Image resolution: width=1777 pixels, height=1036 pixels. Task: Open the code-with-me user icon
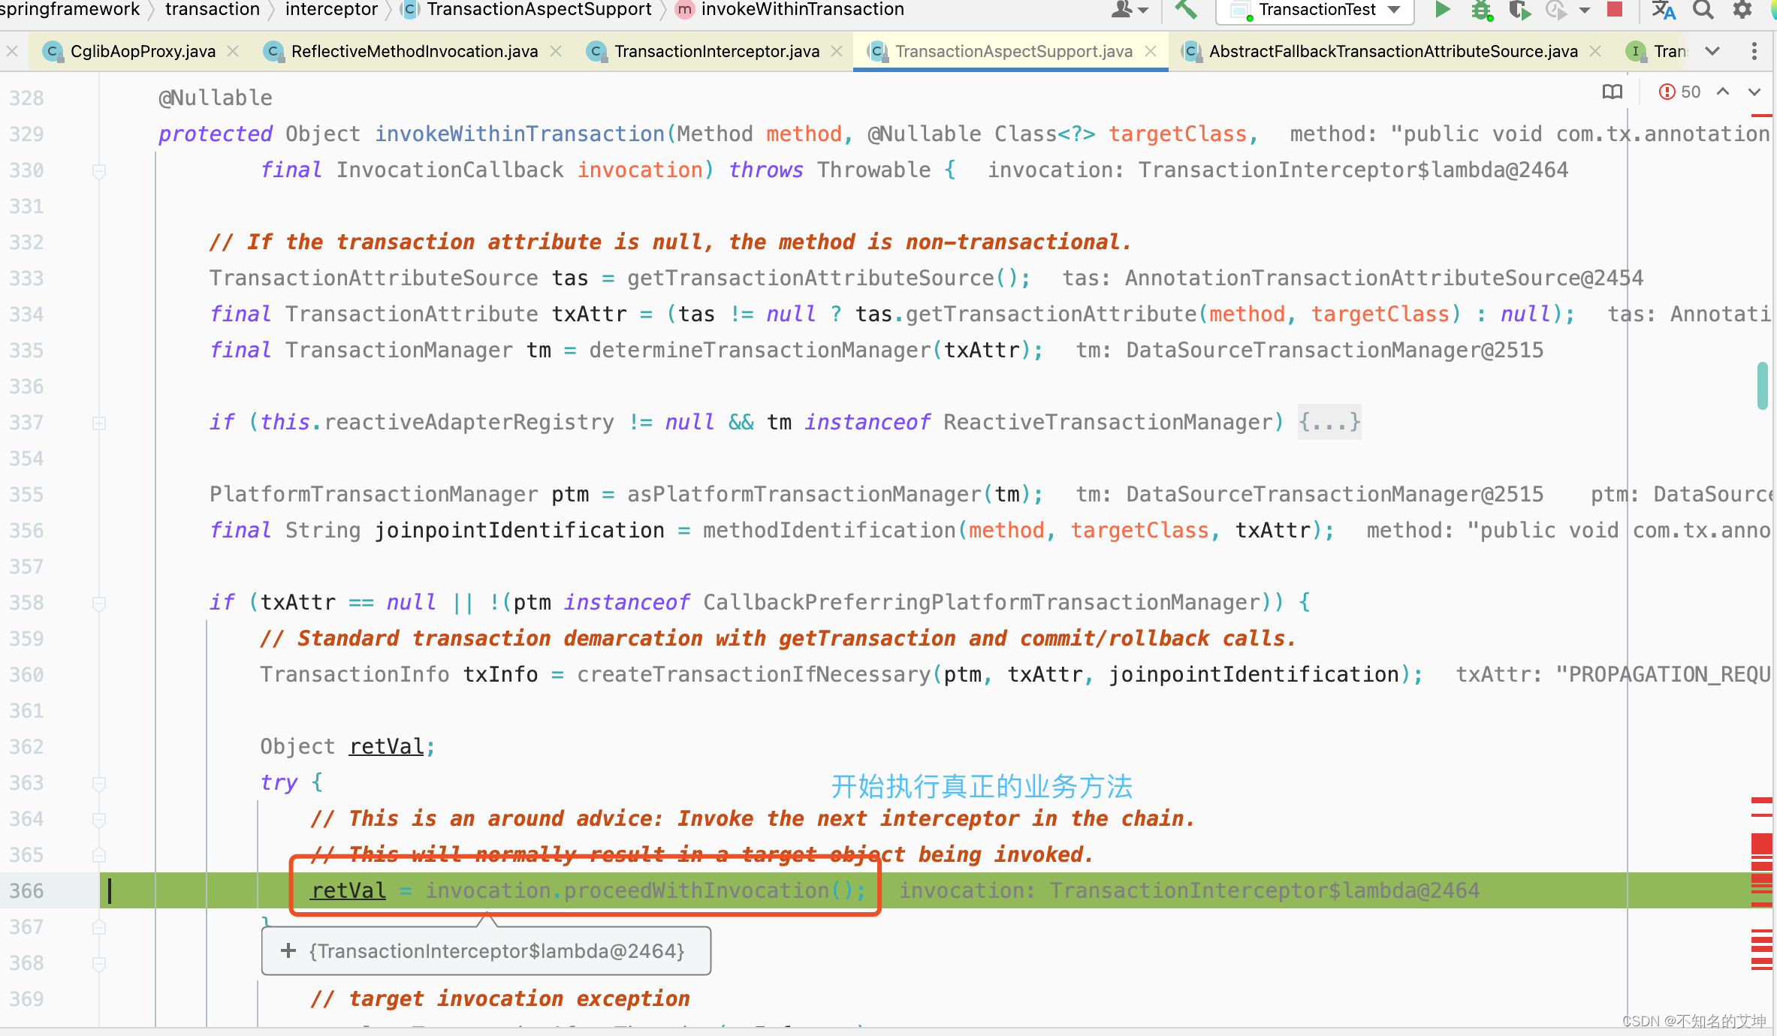(1122, 10)
